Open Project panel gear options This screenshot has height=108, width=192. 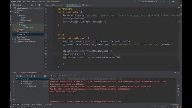[39, 5]
